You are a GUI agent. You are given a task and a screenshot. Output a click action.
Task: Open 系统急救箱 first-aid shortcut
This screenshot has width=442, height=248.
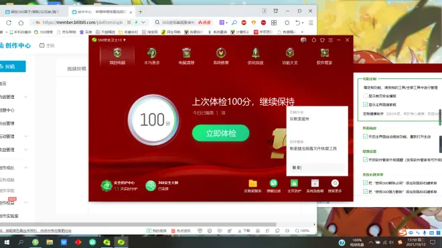(315, 186)
